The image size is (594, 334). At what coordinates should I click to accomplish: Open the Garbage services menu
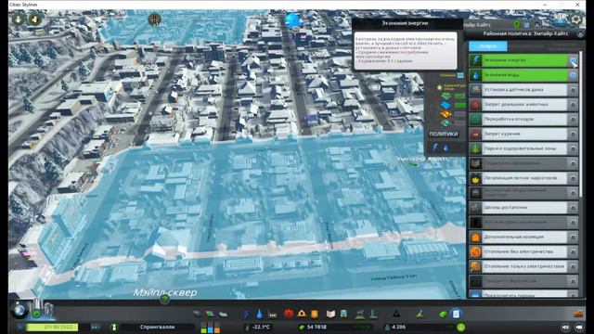(x=272, y=314)
